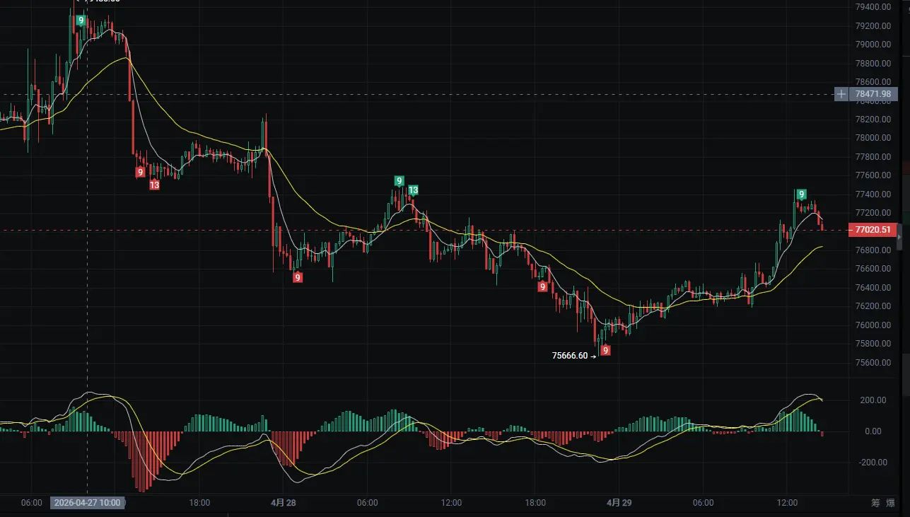Click the red 13 signal marker
This screenshot has width=910, height=517.
[154, 185]
